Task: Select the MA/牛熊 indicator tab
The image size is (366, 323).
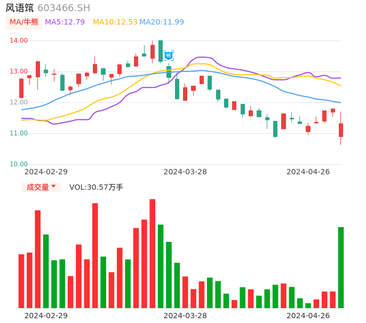Action: (x=24, y=22)
